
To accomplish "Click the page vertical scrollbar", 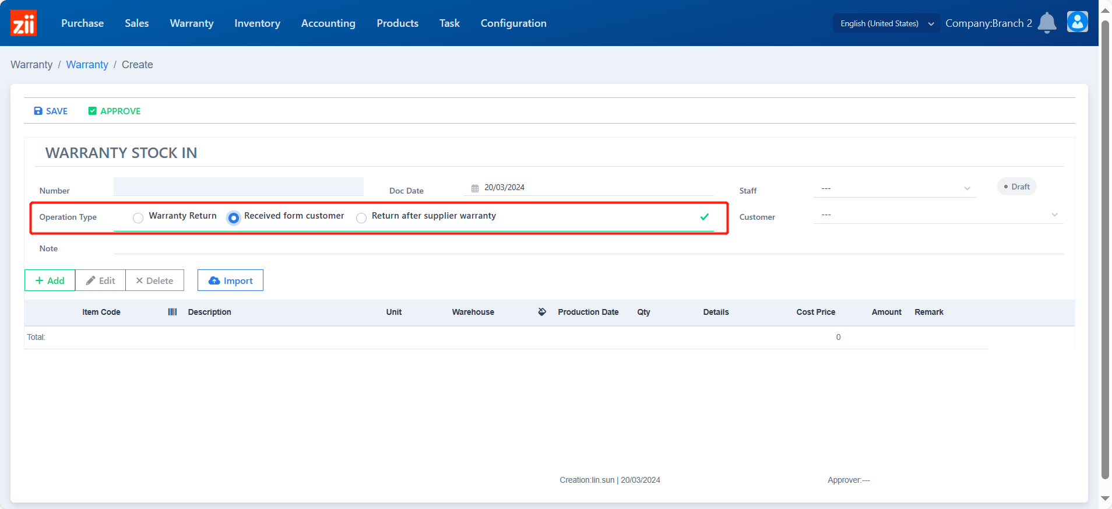I will point(1105,251).
